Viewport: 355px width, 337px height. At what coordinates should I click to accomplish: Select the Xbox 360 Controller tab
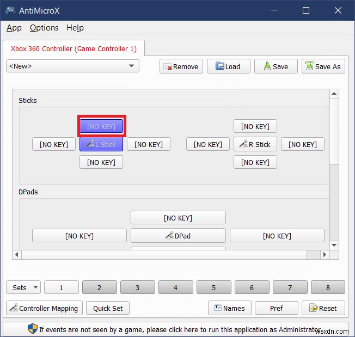point(74,48)
